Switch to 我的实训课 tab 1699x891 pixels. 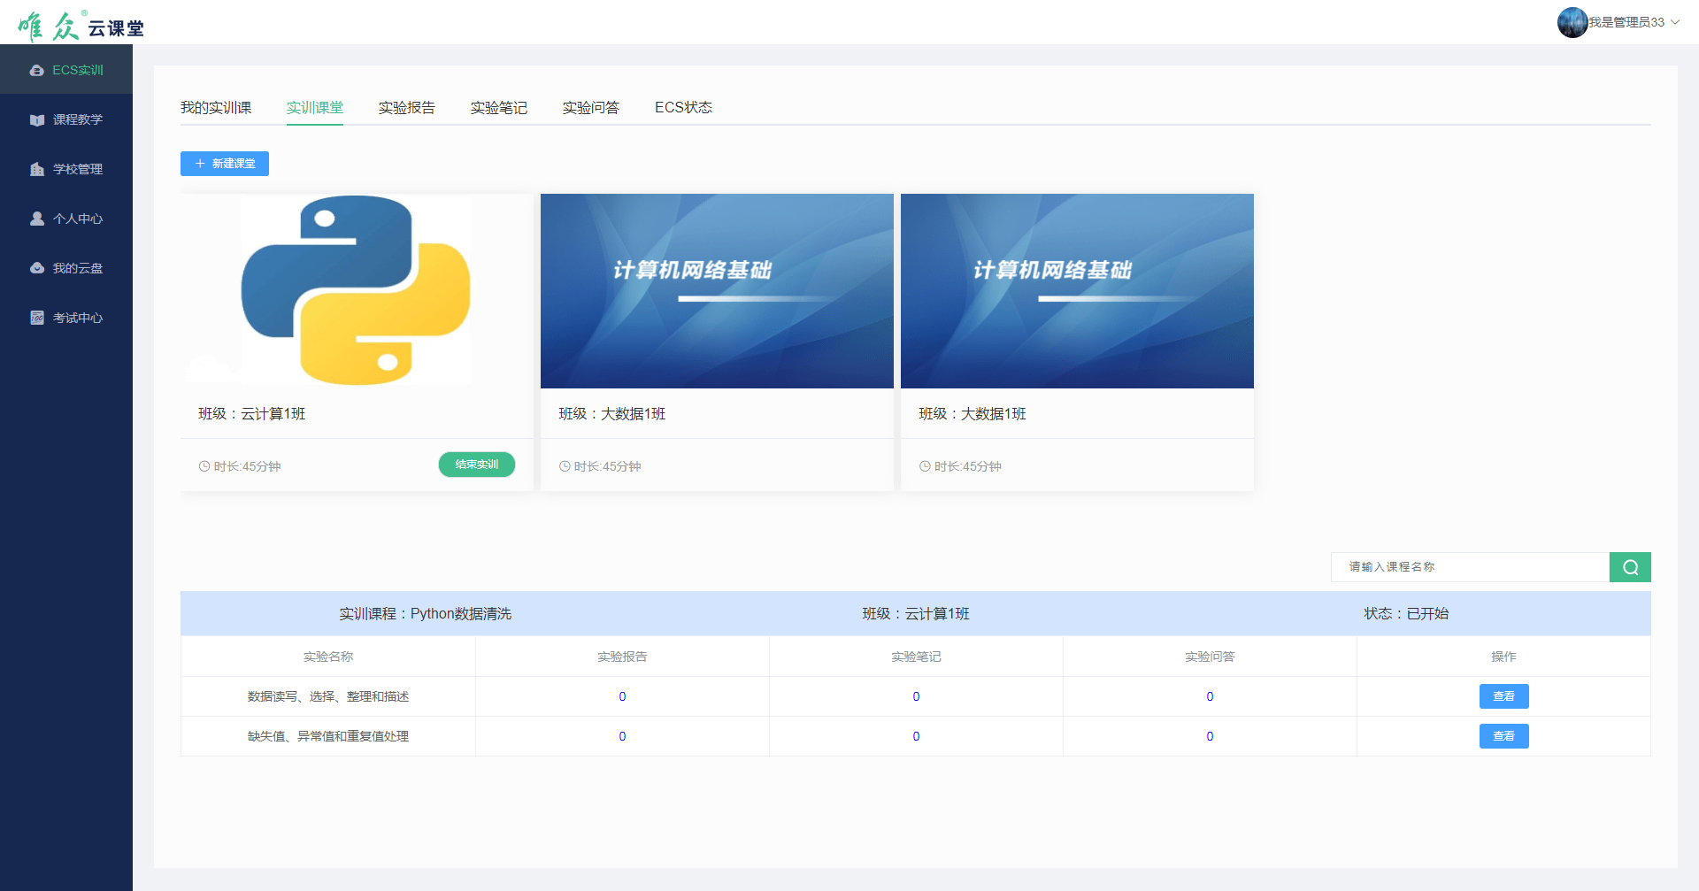pos(216,107)
